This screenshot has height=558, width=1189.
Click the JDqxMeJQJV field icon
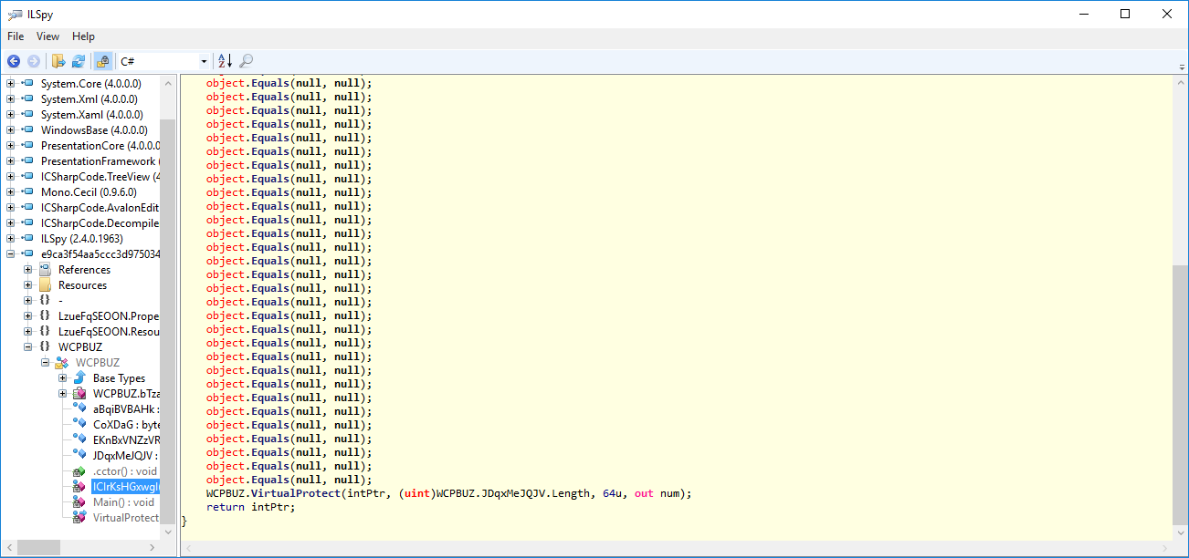coord(79,456)
